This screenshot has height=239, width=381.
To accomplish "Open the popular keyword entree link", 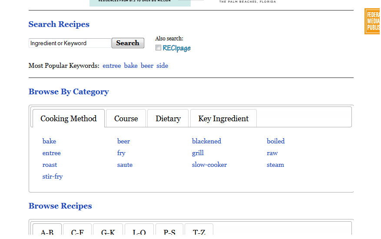I will [x=112, y=66].
